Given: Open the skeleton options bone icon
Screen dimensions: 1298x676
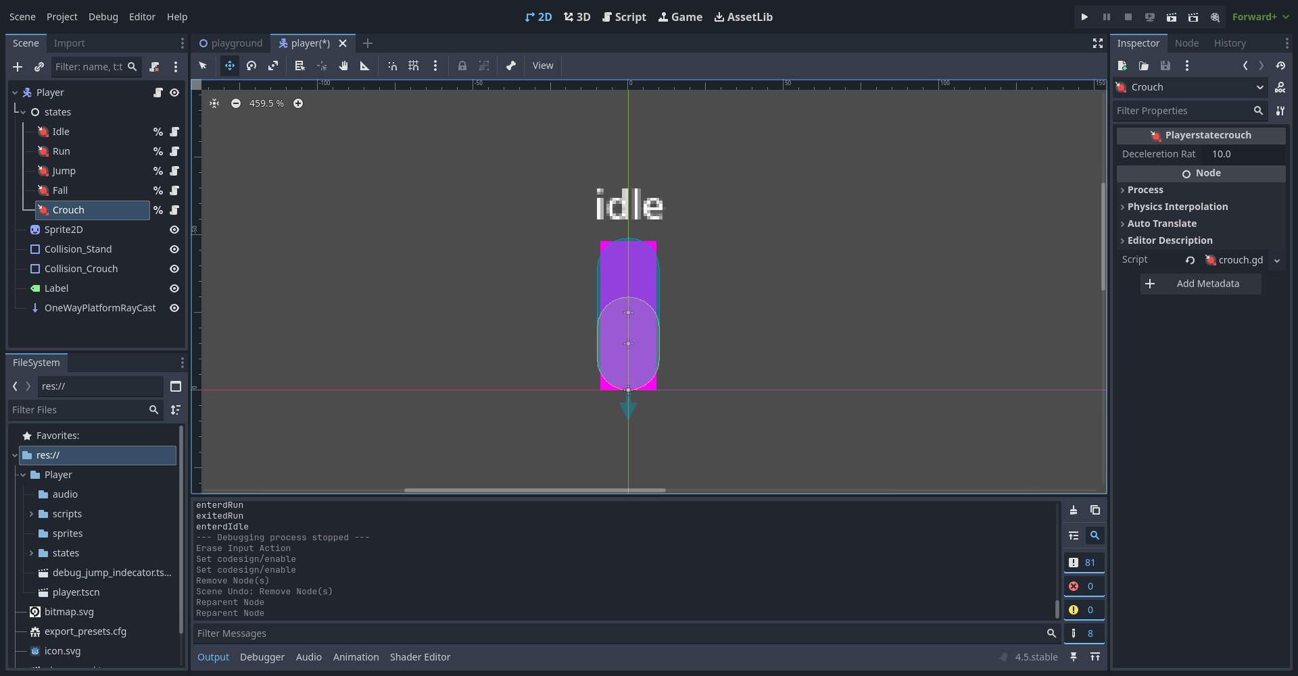Looking at the screenshot, I should tap(511, 66).
